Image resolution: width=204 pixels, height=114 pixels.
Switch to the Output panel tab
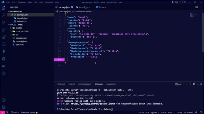coord(71,84)
